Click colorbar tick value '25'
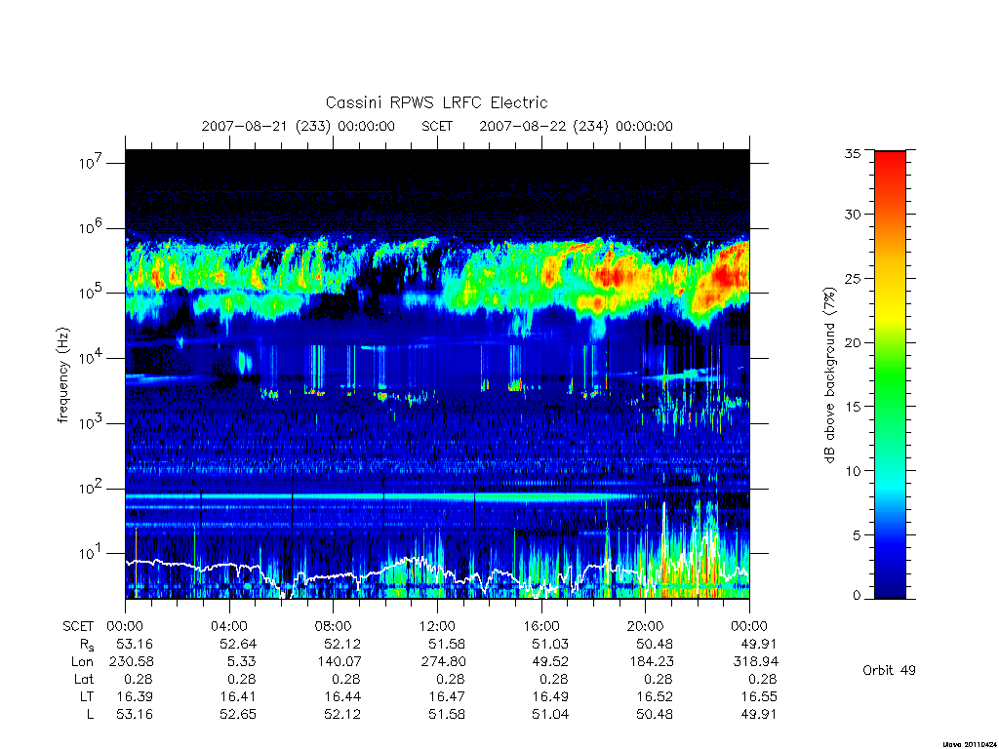Viewport: 999px width, 749px height. [x=852, y=278]
